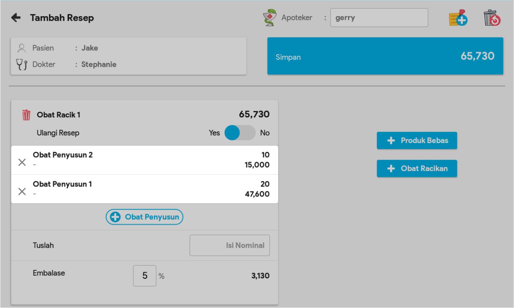Add a Produk Bebas item
514x308 pixels.
tap(417, 141)
